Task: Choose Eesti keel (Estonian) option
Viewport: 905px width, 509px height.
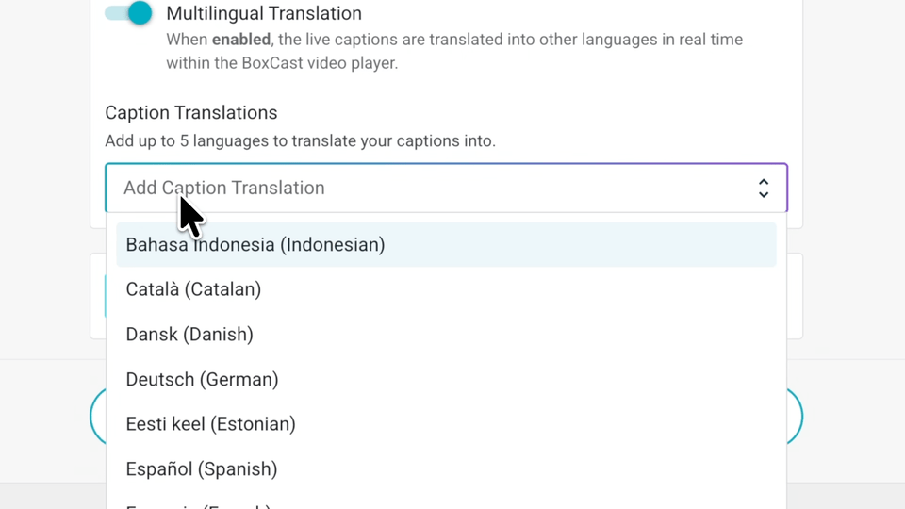Action: (210, 424)
